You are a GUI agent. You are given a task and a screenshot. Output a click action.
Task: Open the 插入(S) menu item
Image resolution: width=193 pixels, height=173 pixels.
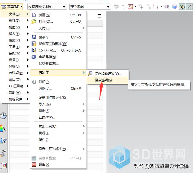15,33
